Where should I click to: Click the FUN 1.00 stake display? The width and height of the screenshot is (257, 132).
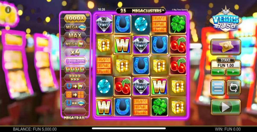point(226,65)
